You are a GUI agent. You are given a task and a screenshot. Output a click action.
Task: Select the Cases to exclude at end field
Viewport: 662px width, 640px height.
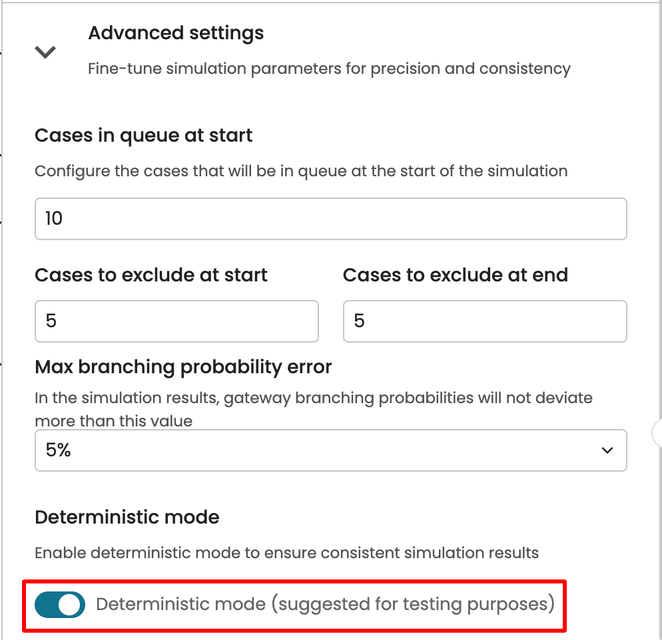(485, 321)
